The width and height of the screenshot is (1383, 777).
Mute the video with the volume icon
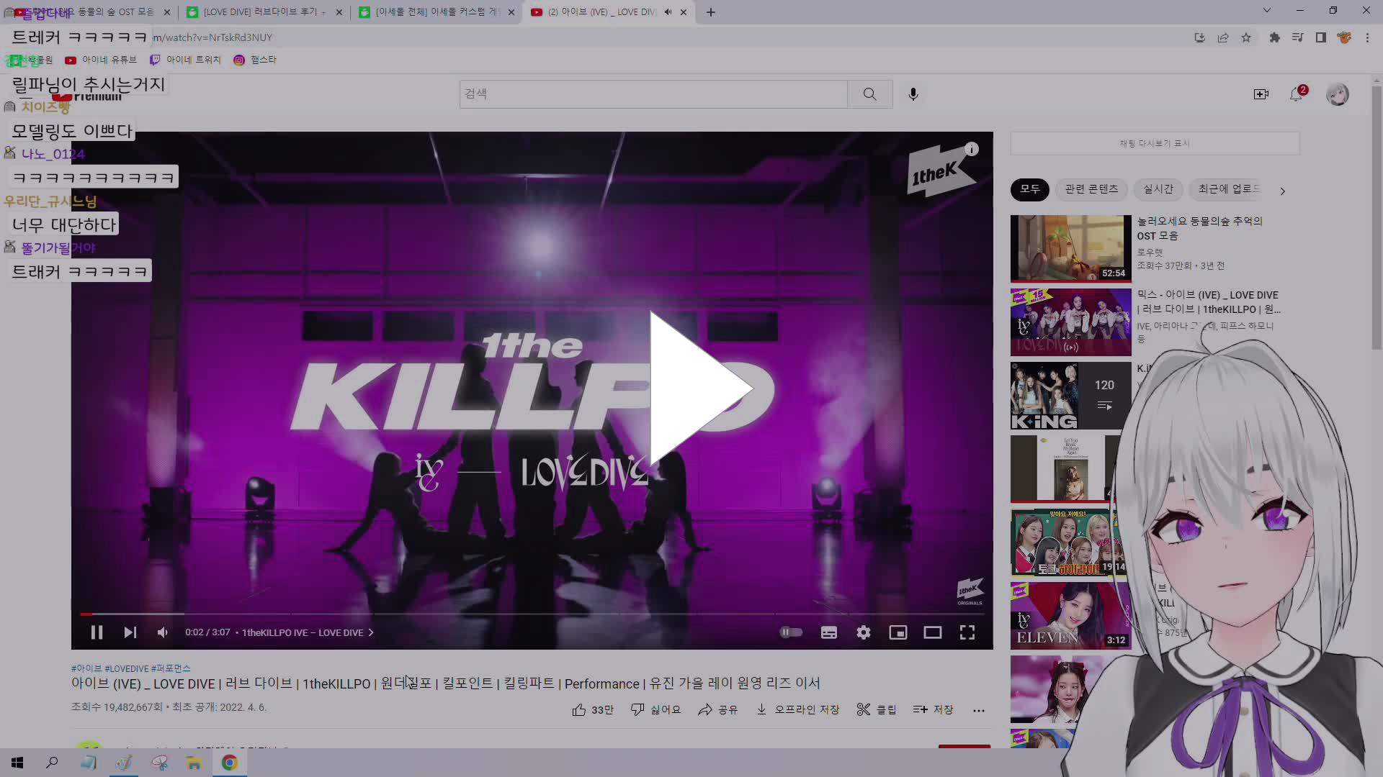point(162,632)
